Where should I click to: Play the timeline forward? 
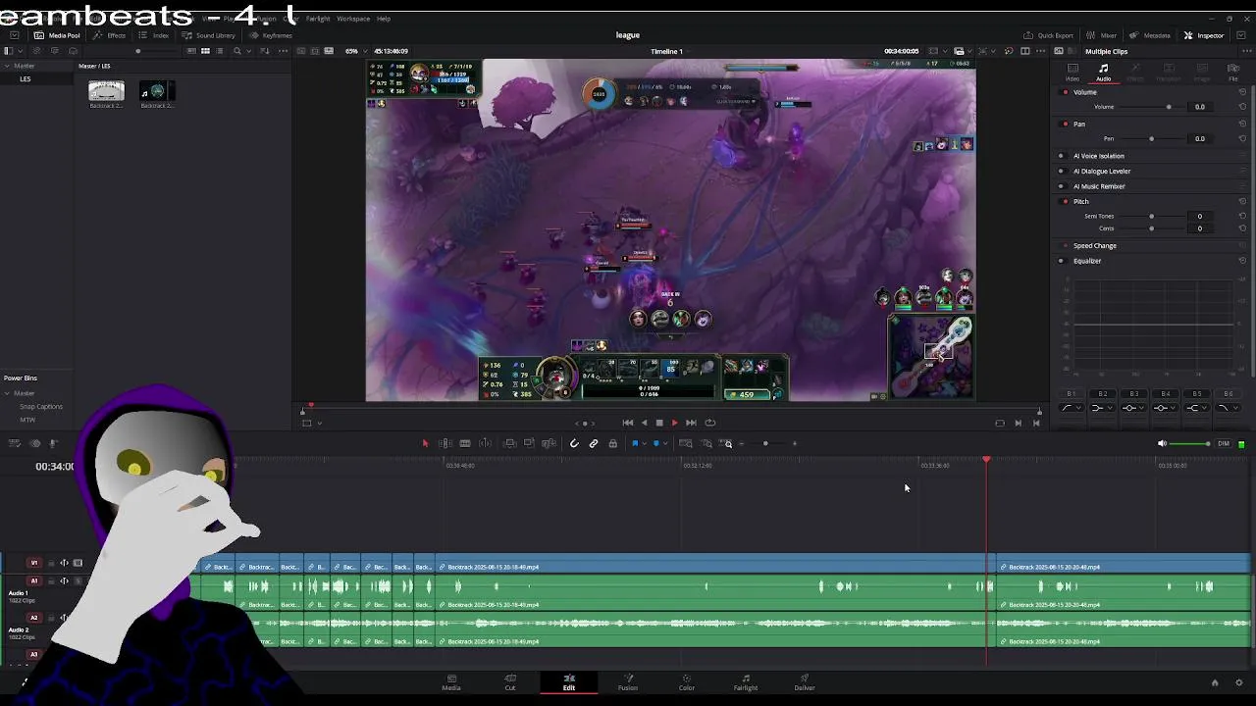[x=674, y=423]
